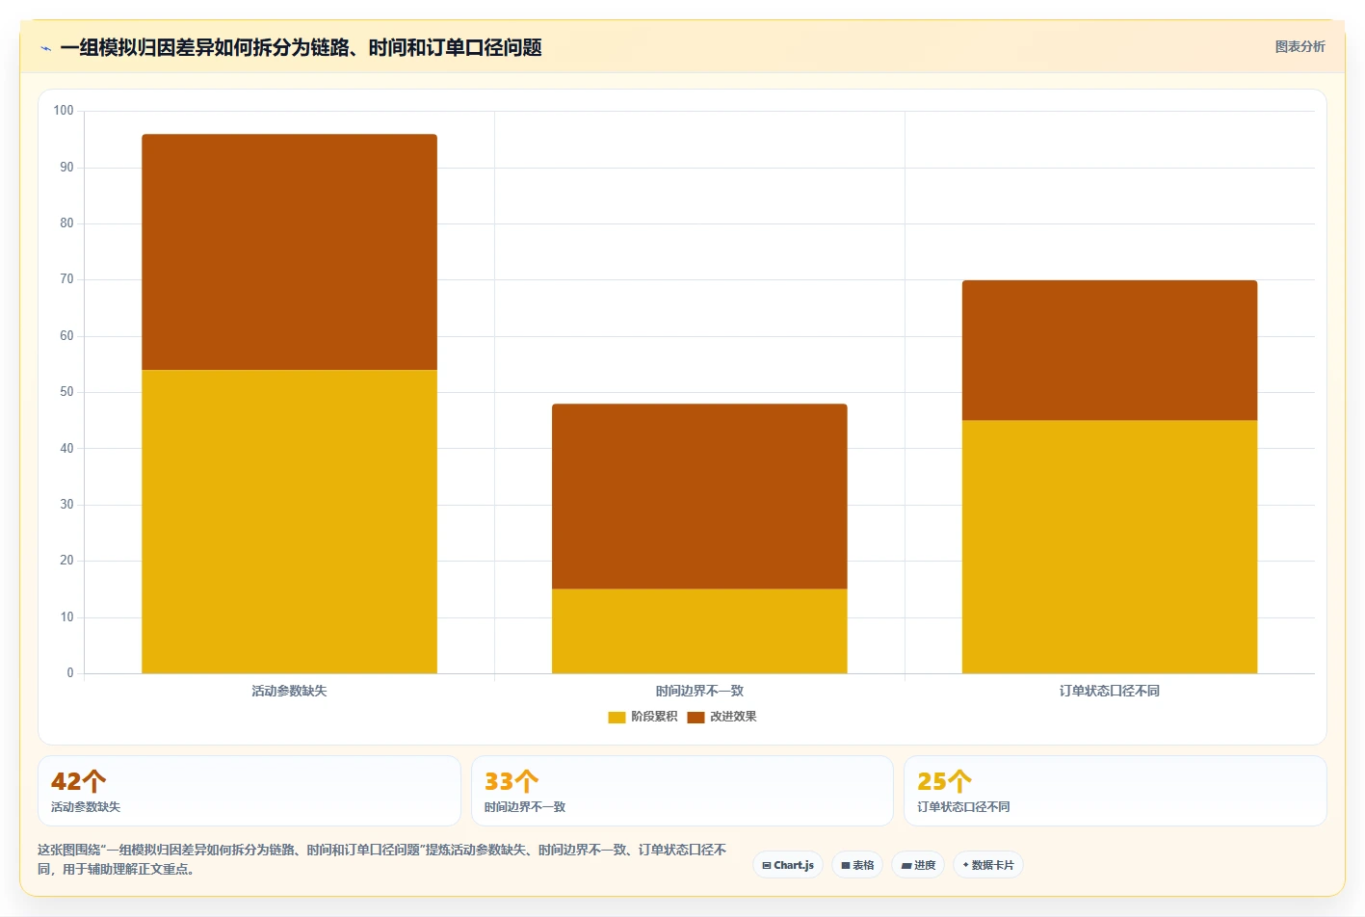Click the brown 改进效果 bar for 时间边界不一致

pos(699,496)
